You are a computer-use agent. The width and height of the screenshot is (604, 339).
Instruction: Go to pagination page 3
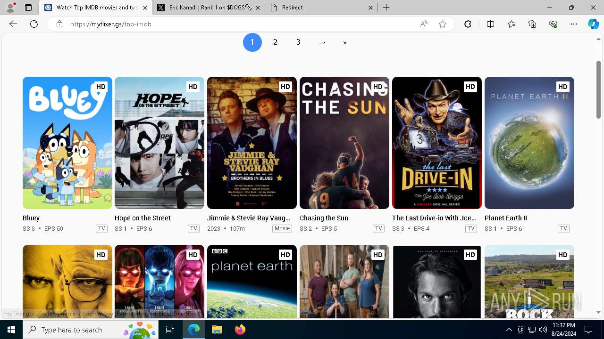(x=298, y=42)
